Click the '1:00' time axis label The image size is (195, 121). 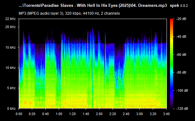tap(59, 114)
